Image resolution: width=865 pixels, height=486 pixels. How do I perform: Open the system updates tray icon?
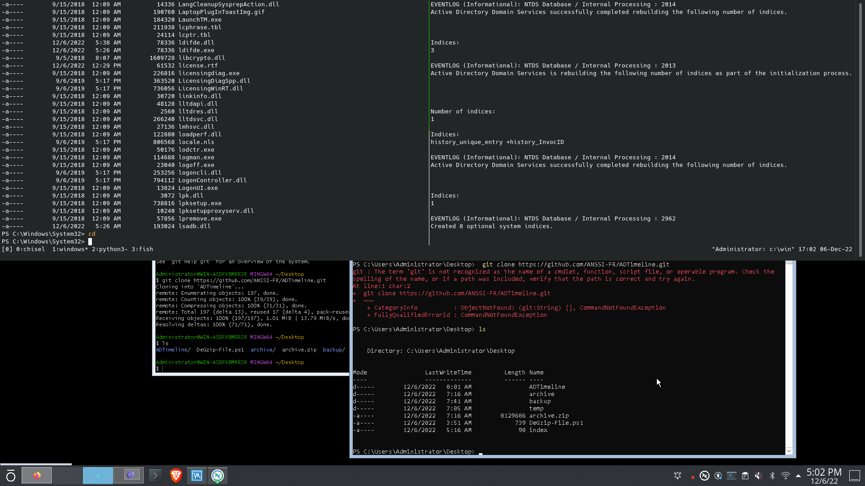click(x=718, y=476)
